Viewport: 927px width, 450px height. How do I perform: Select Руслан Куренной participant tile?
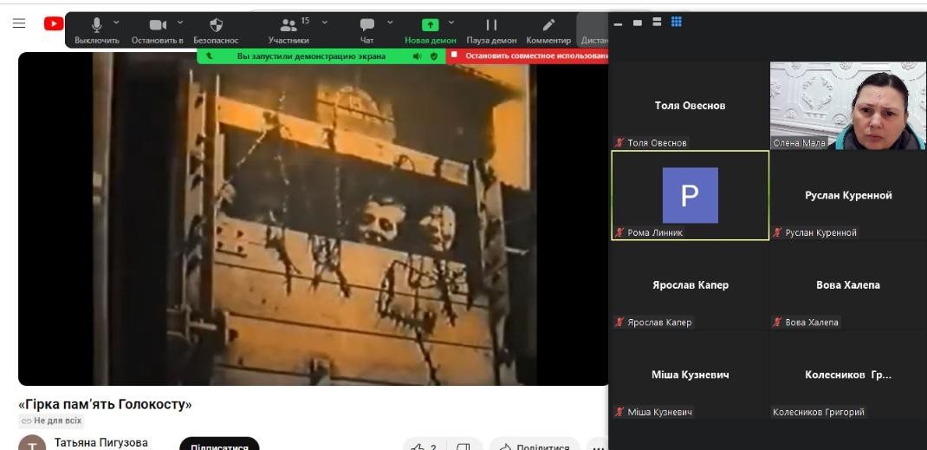pyautogui.click(x=848, y=195)
